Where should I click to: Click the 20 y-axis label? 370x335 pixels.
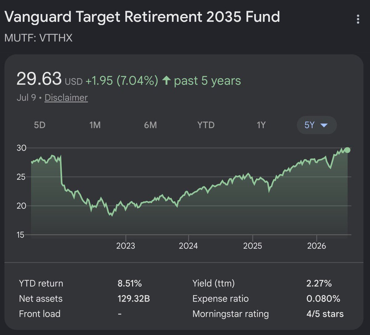point(22,206)
